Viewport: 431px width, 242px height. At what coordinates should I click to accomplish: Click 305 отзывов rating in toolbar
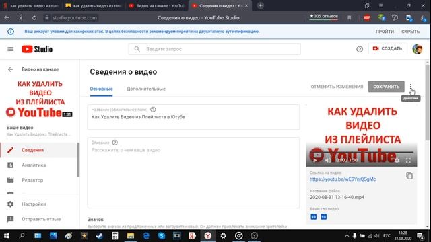point(324,17)
